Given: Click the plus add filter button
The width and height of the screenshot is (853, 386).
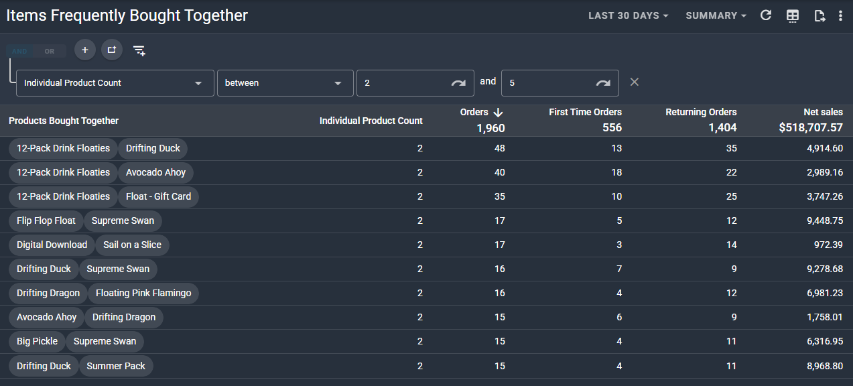Looking at the screenshot, I should point(84,50).
